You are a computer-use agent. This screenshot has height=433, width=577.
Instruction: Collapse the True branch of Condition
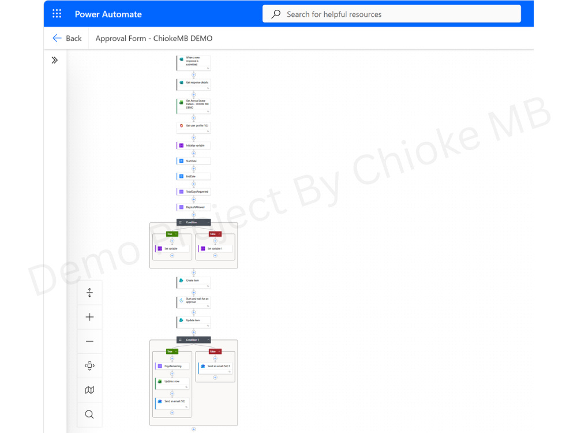176,234
